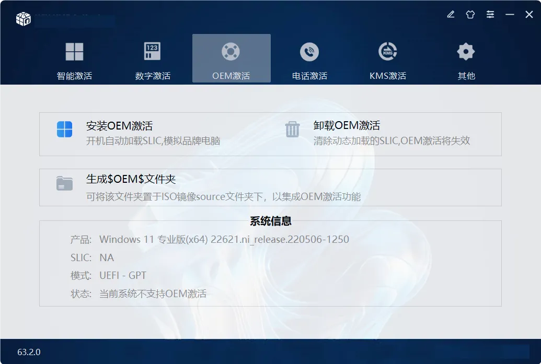Image resolution: width=541 pixels, height=364 pixels.
Task: Open the skin shirt icon
Action: pos(470,15)
